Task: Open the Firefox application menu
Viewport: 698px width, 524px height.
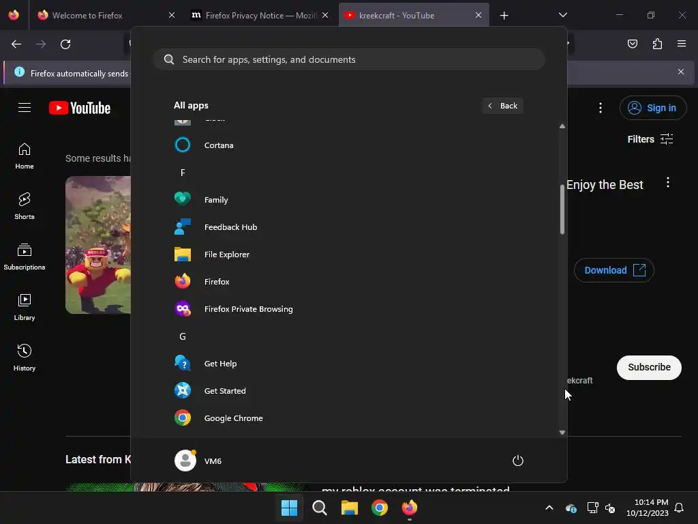Action: 682,44
